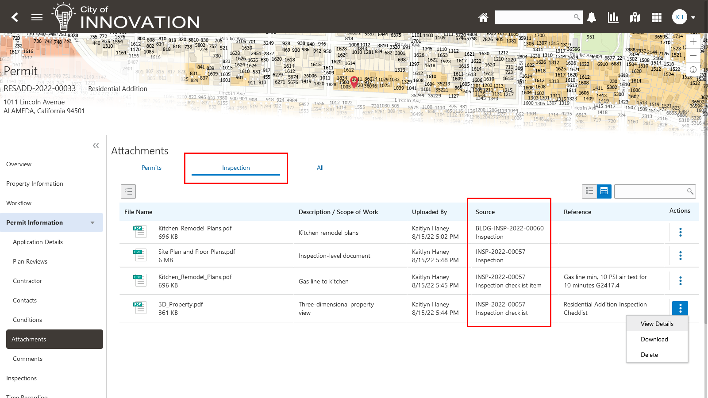Open the Contacts page
Image resolution: width=708 pixels, height=398 pixels.
(x=25, y=300)
